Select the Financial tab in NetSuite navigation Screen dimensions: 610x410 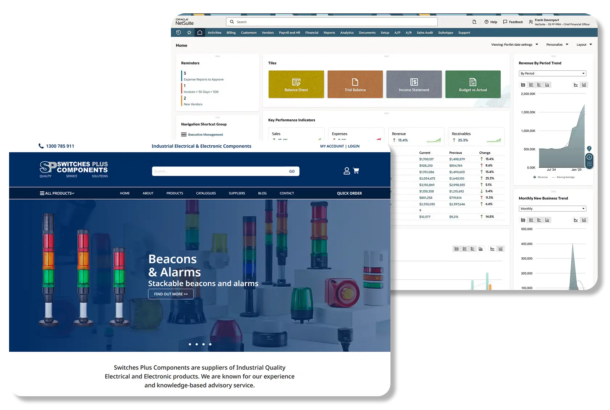(312, 33)
